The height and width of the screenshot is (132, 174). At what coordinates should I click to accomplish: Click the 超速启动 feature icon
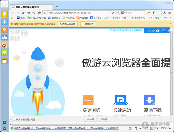pos(121,100)
